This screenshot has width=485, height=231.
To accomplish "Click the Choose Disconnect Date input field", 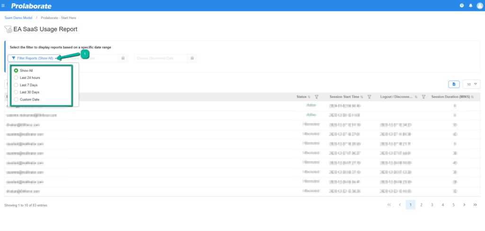I will click(x=161, y=58).
